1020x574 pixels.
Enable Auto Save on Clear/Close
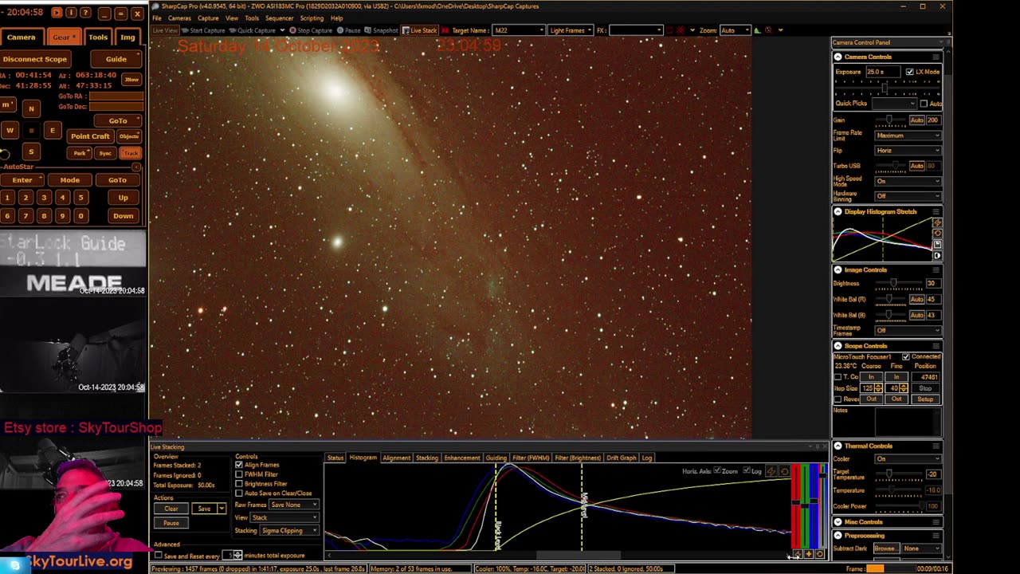(x=238, y=493)
